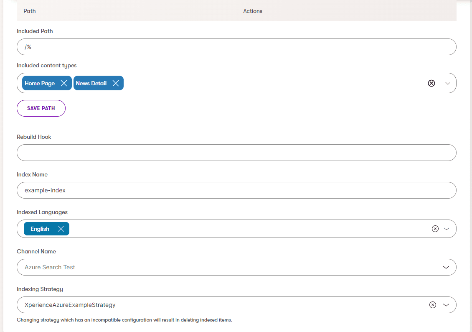Remove the English language tag
472x332 pixels.
click(61, 229)
